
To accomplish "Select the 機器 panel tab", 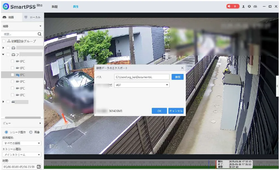I will coord(11,17).
